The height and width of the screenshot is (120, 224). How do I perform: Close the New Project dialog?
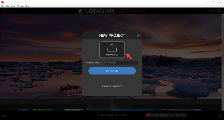pyautogui.click(x=138, y=36)
